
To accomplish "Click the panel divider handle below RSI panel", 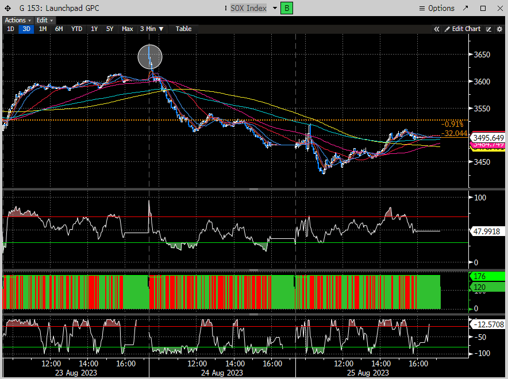I will tap(253, 270).
